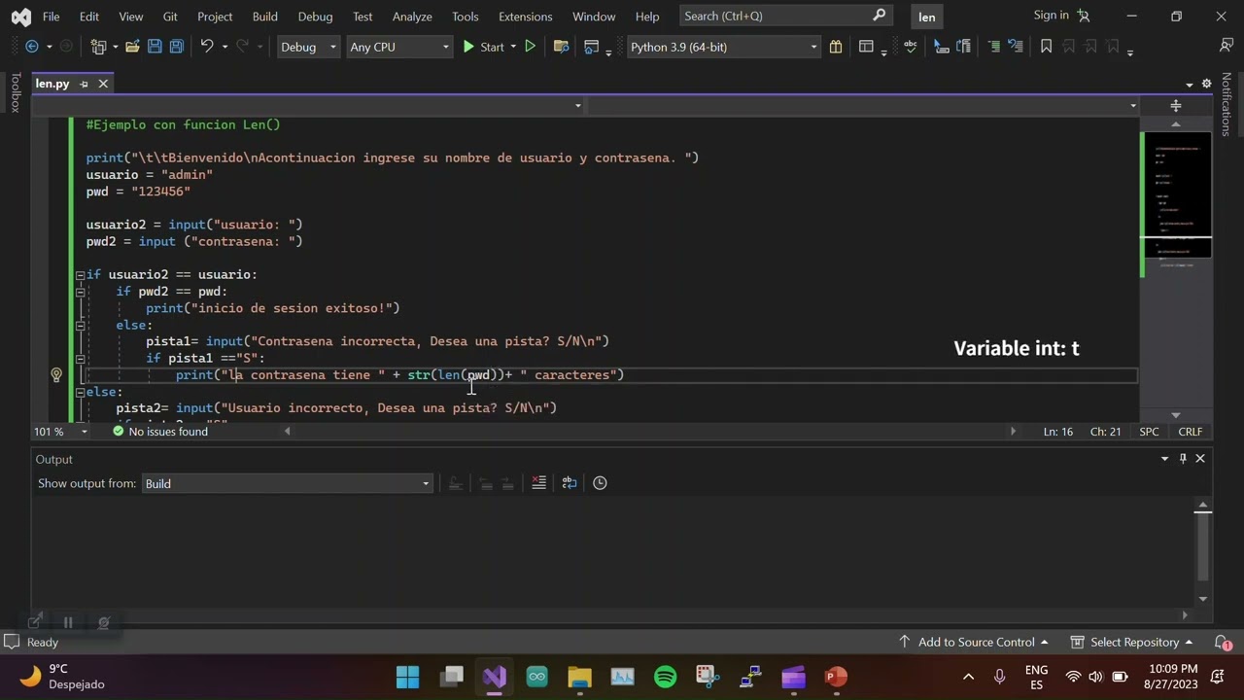
Task: Save the current file with Save icon
Action: 155,47
